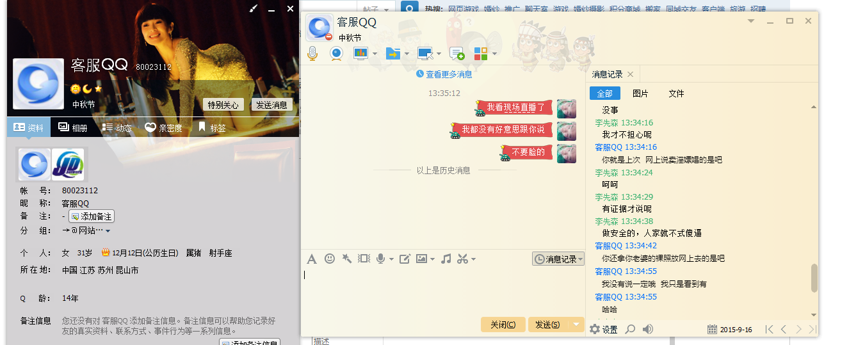Click the history scrollbar down arrow

[x=814, y=315]
